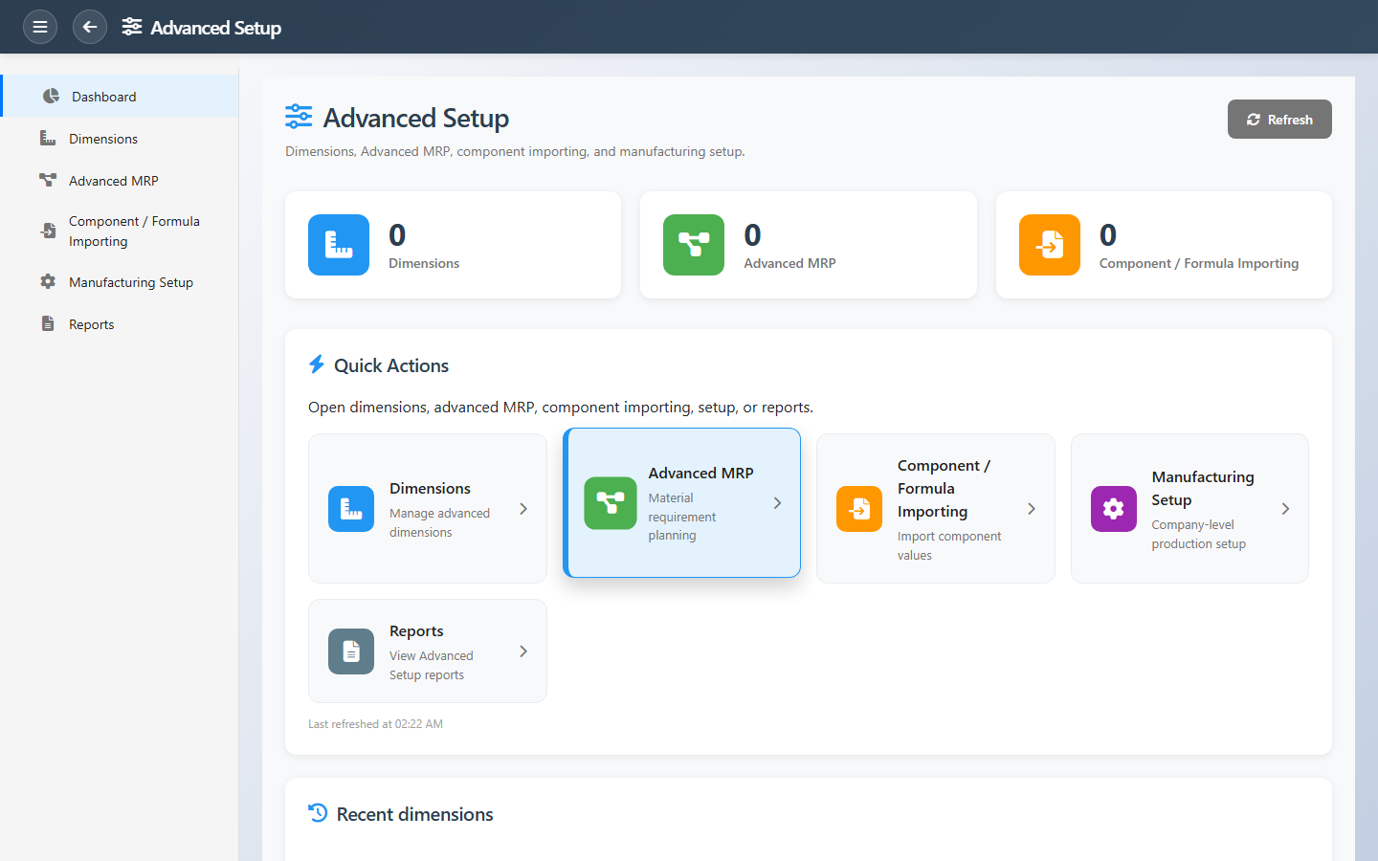Click the orange import icon in Quick Actions
Viewport: 1378px width, 861px height.
(x=859, y=509)
